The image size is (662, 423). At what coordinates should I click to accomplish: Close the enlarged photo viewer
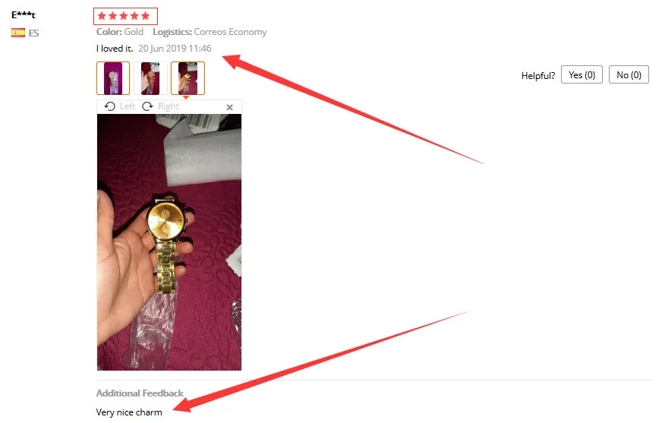pyautogui.click(x=230, y=107)
